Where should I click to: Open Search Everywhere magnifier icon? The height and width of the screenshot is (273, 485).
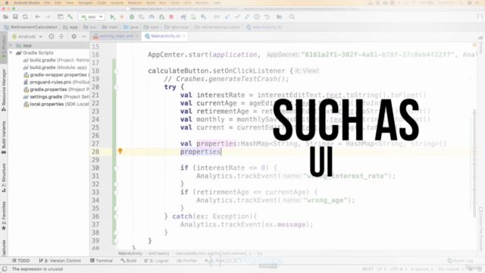tap(292, 17)
